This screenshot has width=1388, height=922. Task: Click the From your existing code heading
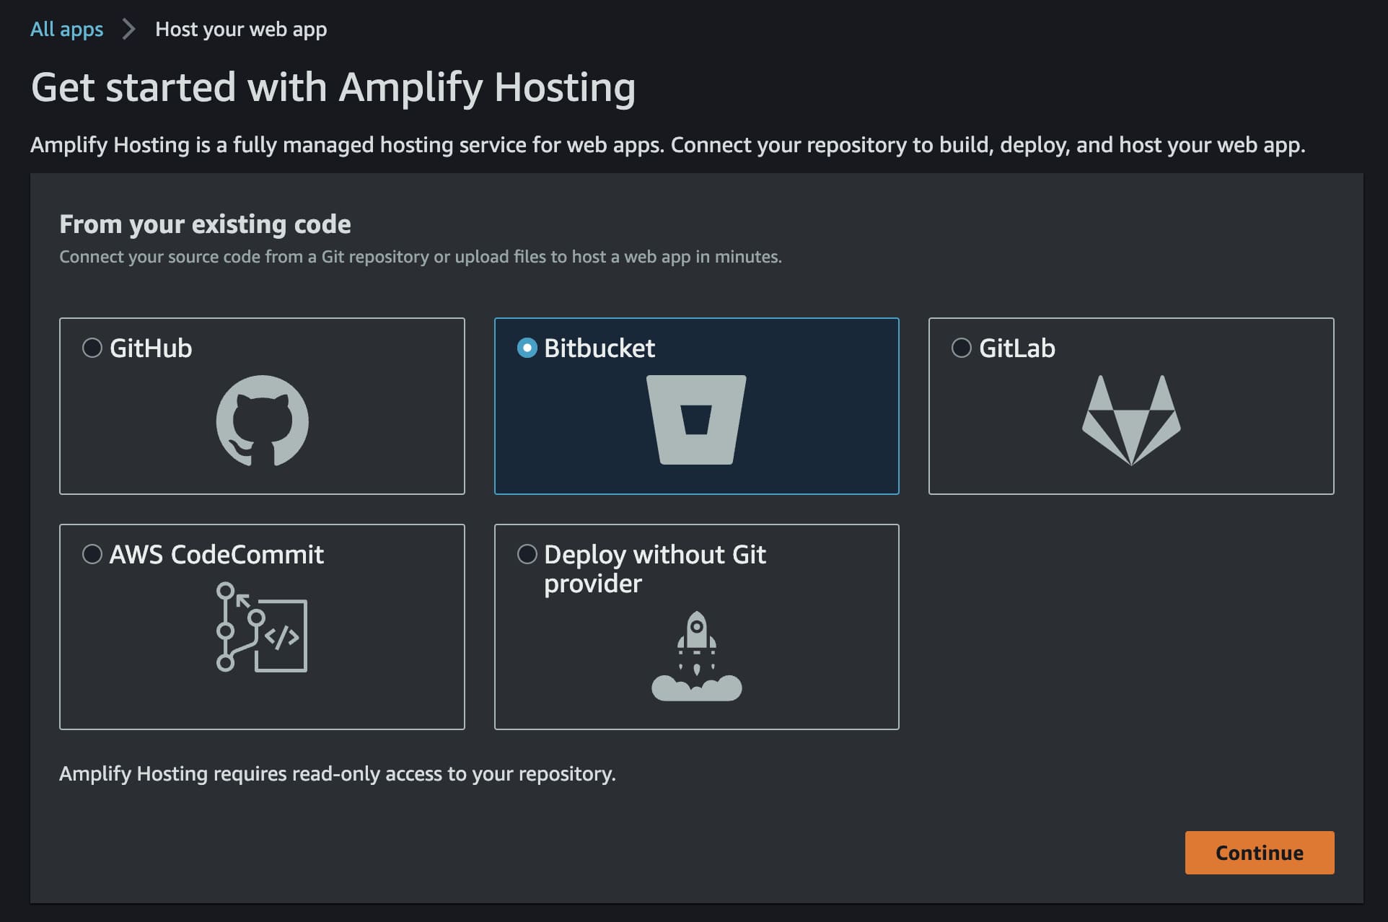click(205, 224)
